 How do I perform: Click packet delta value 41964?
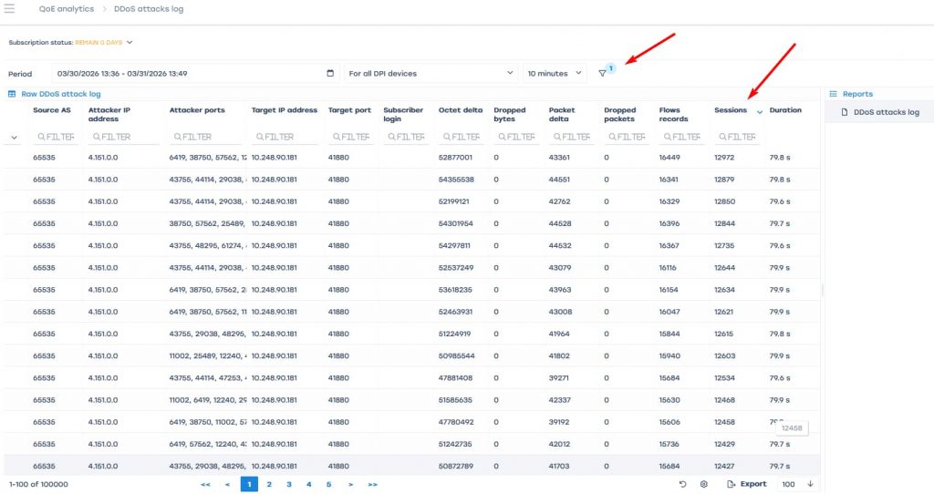pyautogui.click(x=559, y=334)
